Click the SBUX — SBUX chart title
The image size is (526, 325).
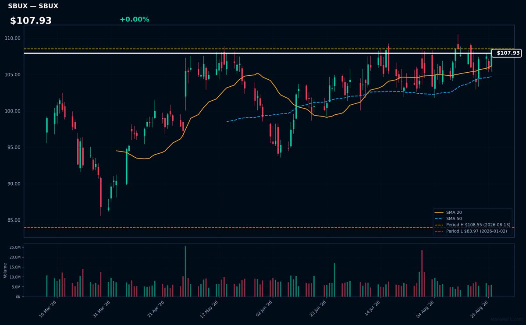[x=33, y=6]
